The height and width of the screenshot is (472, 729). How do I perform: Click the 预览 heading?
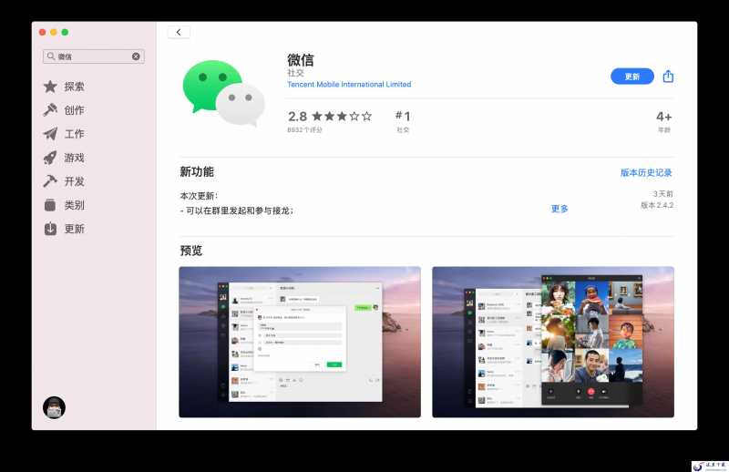pyautogui.click(x=191, y=251)
